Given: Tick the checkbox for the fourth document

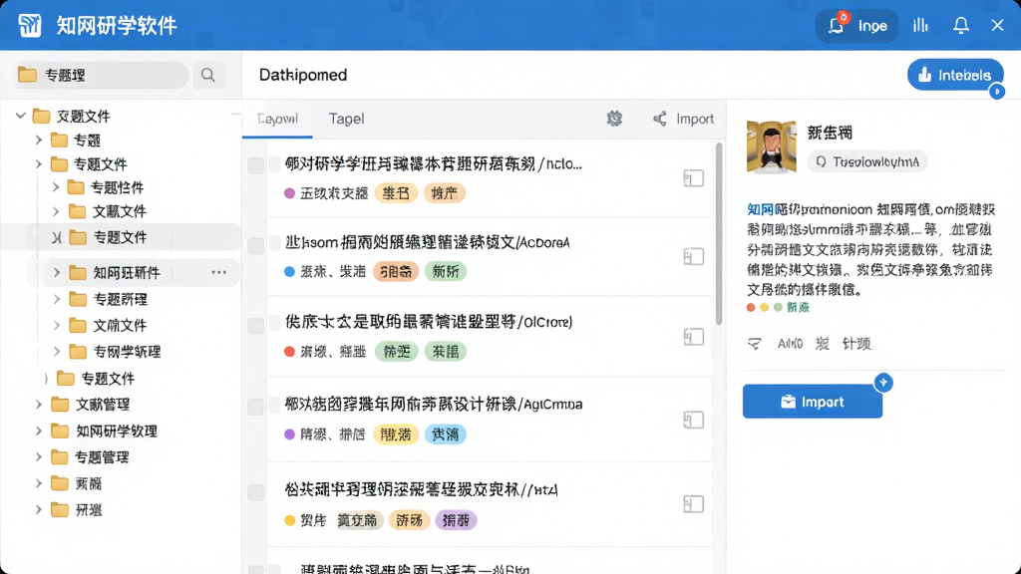Looking at the screenshot, I should coord(255,407).
